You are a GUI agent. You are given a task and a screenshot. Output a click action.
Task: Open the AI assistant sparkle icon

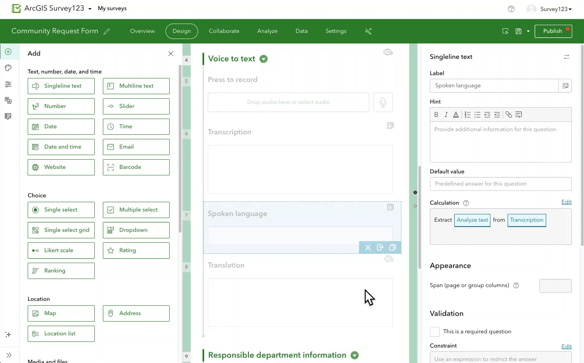pyautogui.click(x=8, y=335)
